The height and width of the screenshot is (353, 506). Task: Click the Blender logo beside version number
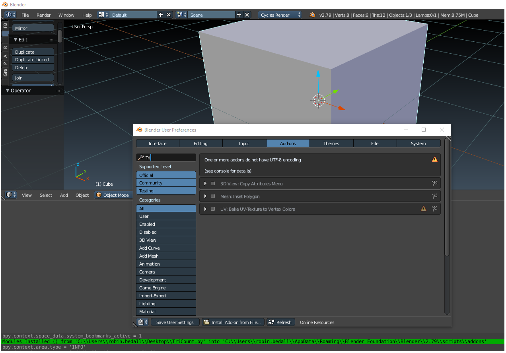312,15
